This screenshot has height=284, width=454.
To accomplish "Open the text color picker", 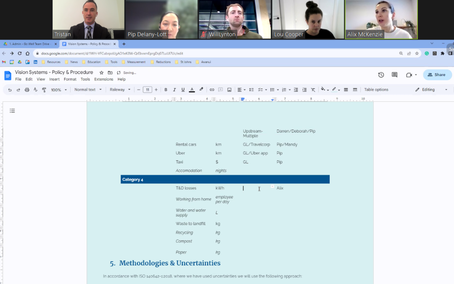I will click(192, 90).
